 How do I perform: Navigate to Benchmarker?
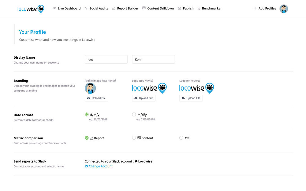coord(212,8)
